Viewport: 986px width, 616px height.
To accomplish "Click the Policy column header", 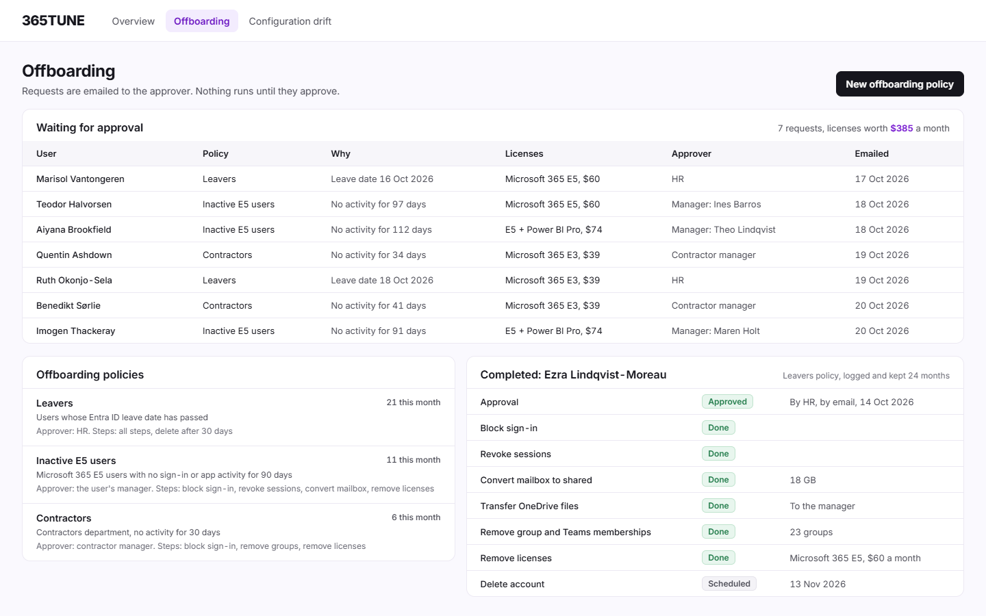I will [x=216, y=153].
